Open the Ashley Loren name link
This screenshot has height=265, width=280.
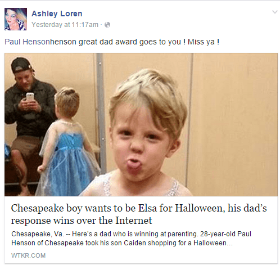pyautogui.click(x=57, y=14)
